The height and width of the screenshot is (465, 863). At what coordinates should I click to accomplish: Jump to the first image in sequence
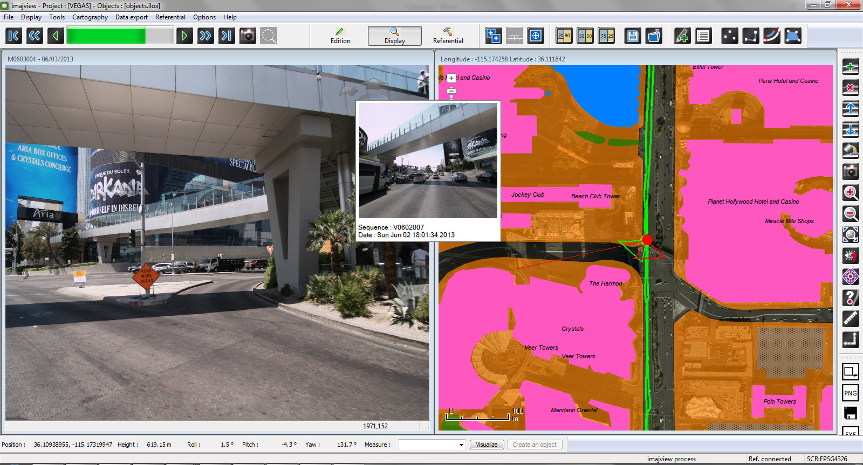pos(13,36)
